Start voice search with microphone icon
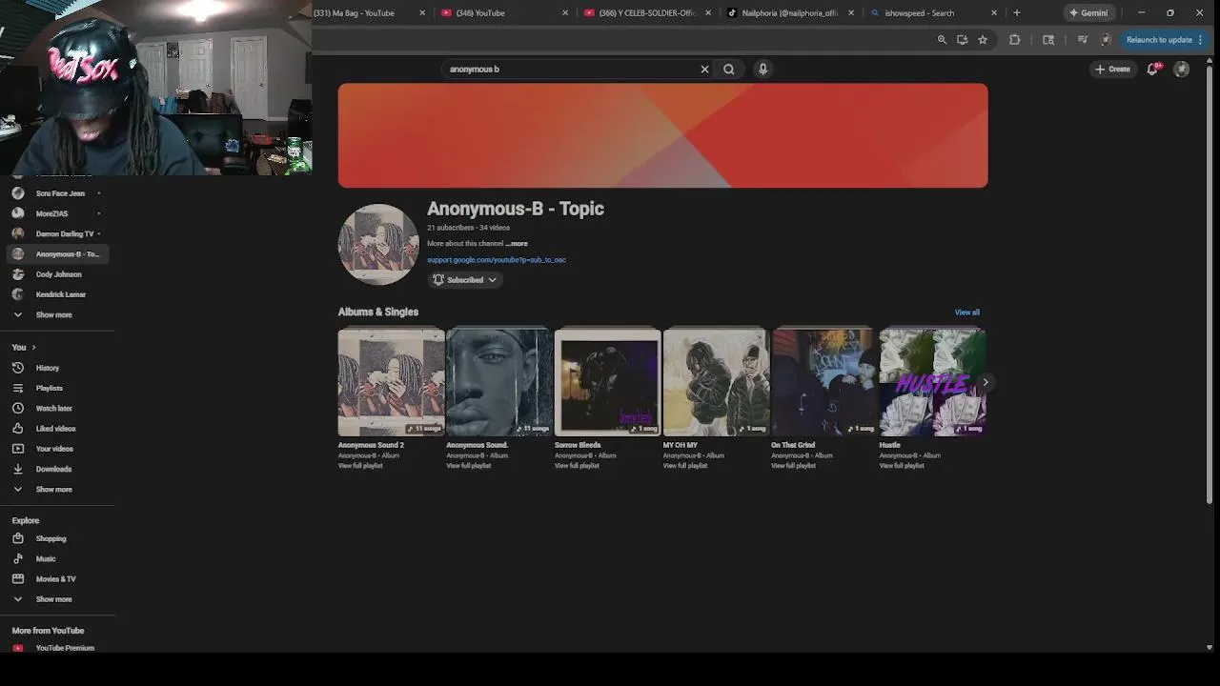 tap(762, 69)
